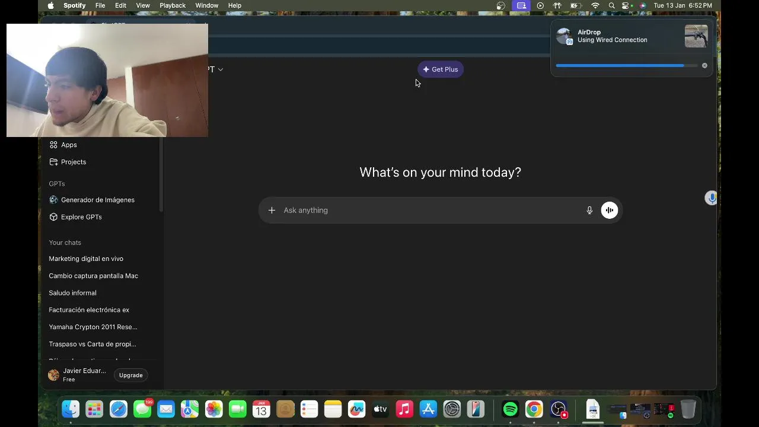Screen dimensions: 759x427
Task: Start voice mode with the waveform button
Action: tap(610, 210)
